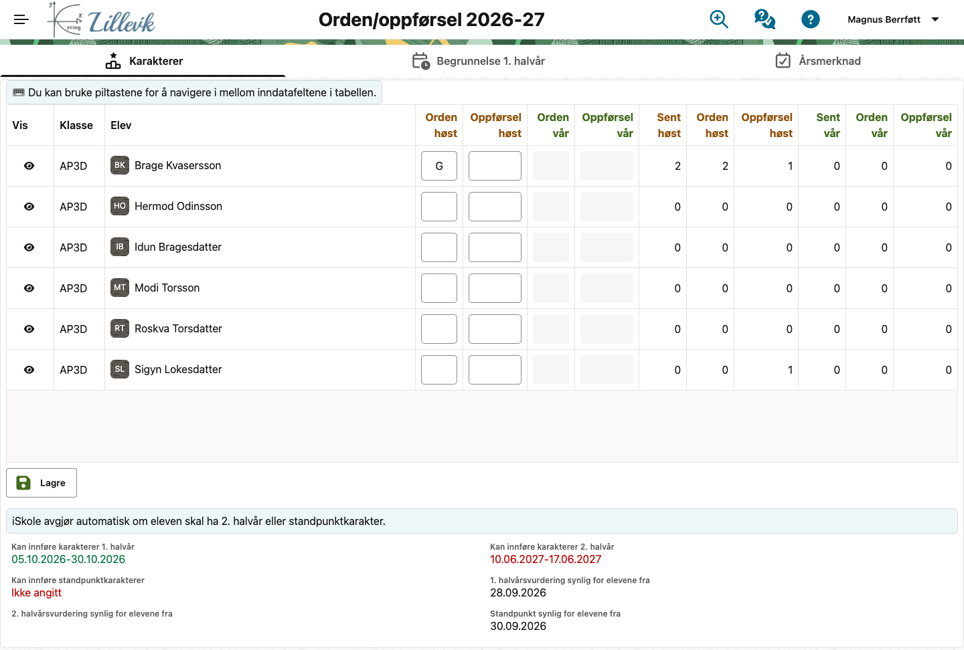The width and height of the screenshot is (964, 650).
Task: Click the Elev column header
Action: pos(121,125)
